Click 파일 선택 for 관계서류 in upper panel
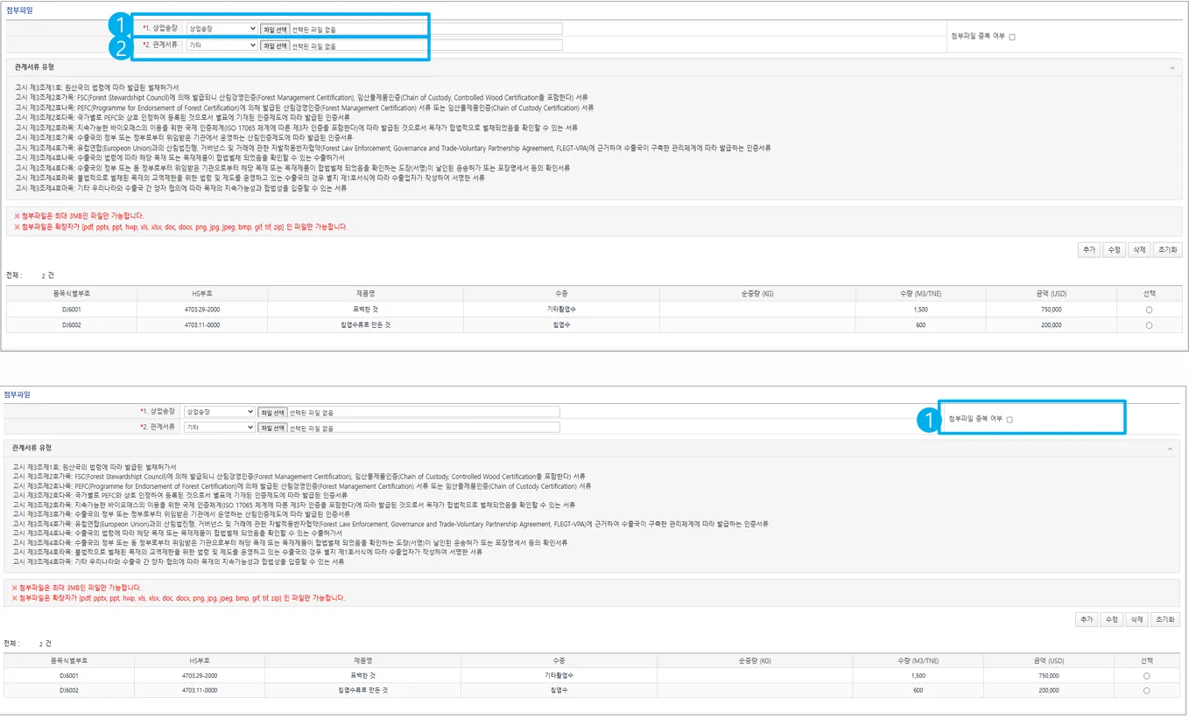The width and height of the screenshot is (1189, 718). [x=274, y=45]
